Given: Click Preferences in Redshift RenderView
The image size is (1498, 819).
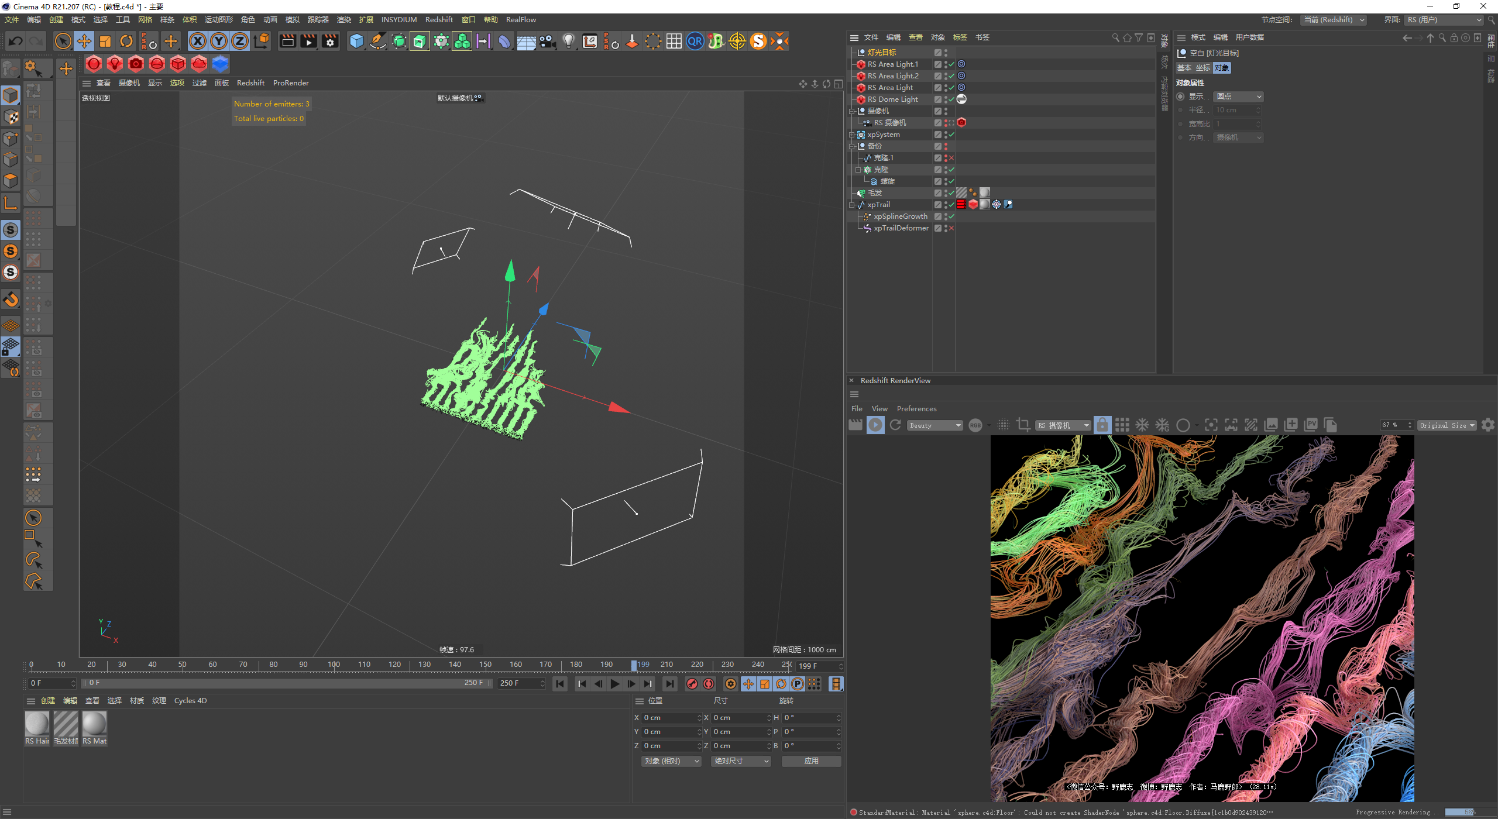Looking at the screenshot, I should pos(916,409).
